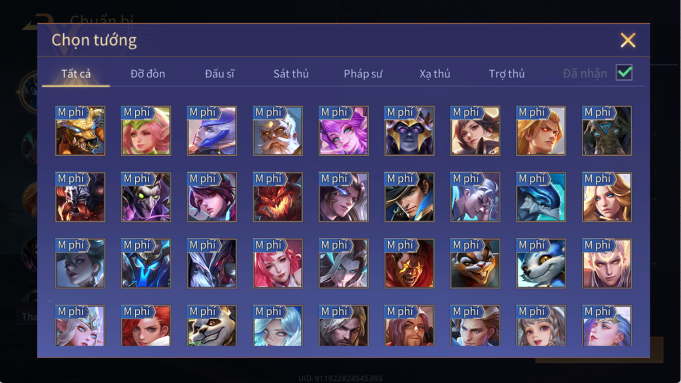
Task: Filter heroes by Sát thủ tab
Action: pyautogui.click(x=291, y=74)
